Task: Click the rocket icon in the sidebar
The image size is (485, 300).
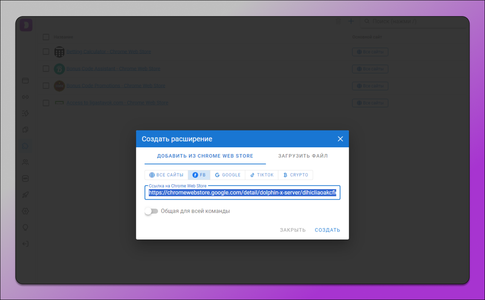Action: (26, 195)
